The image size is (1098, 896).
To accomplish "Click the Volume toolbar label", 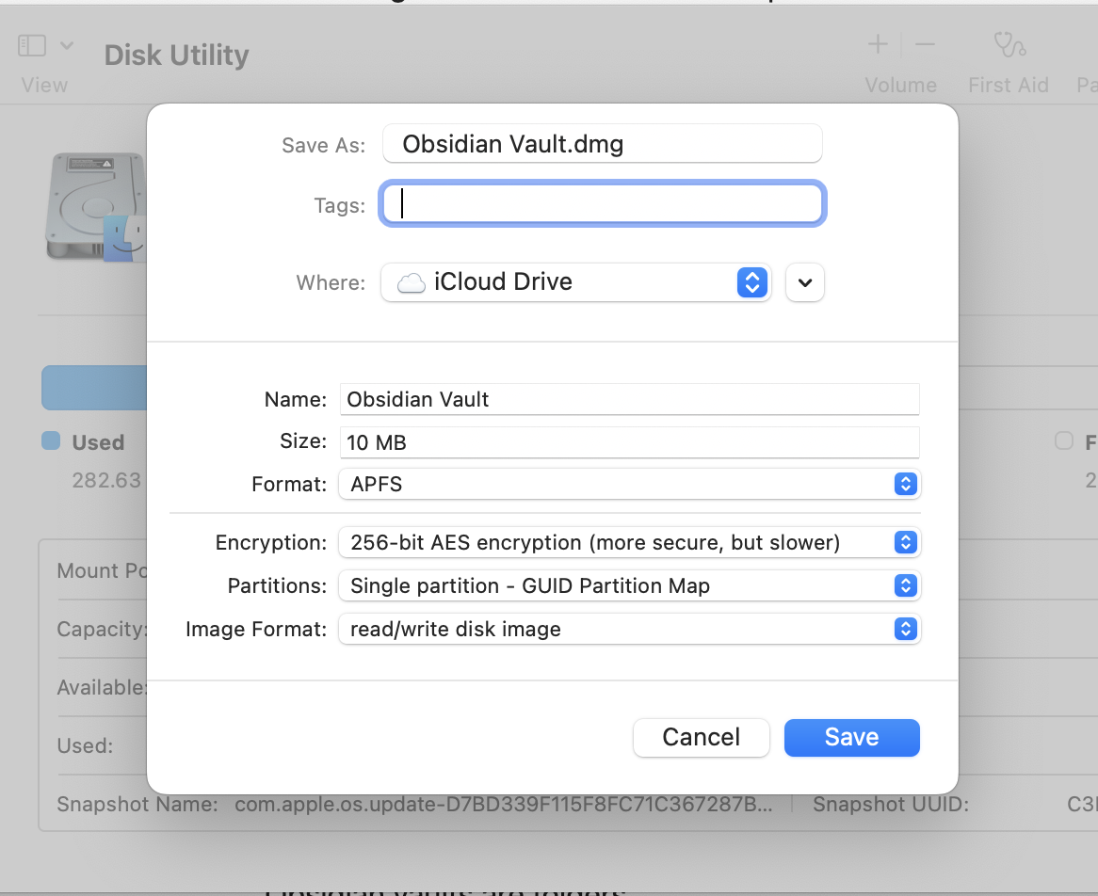I will (x=900, y=86).
